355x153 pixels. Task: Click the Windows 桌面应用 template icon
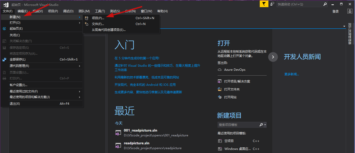220,149
